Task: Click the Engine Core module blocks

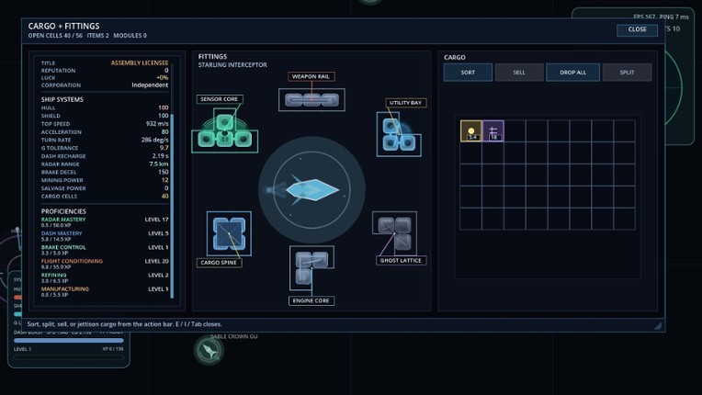Action: pos(311,267)
